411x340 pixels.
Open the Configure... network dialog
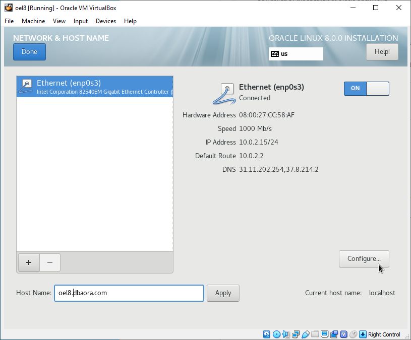coord(364,259)
